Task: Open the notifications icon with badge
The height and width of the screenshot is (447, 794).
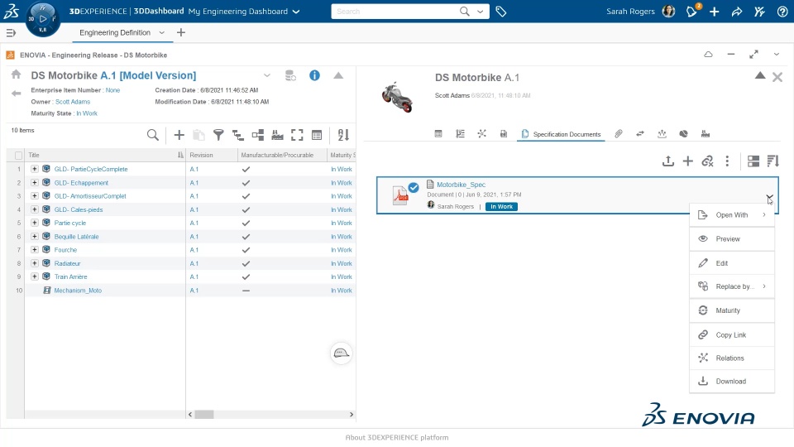Action: pos(691,11)
